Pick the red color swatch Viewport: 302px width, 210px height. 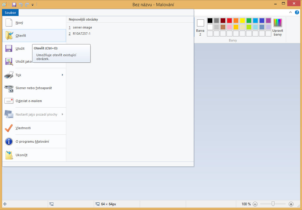[x=229, y=21]
